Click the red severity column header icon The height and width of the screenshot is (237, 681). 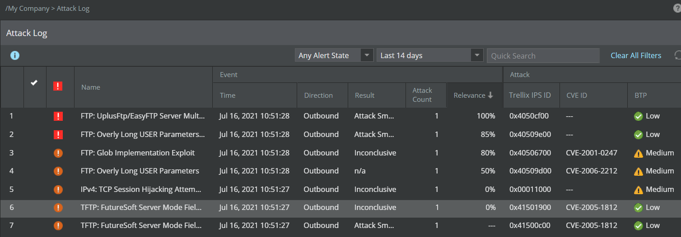tap(58, 86)
